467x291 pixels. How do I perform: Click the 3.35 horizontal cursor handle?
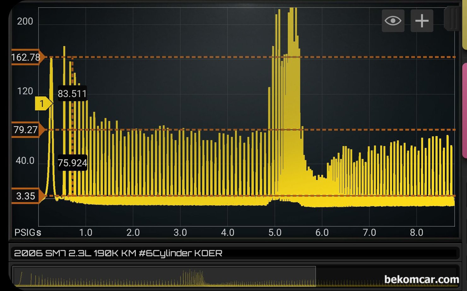[27, 196]
